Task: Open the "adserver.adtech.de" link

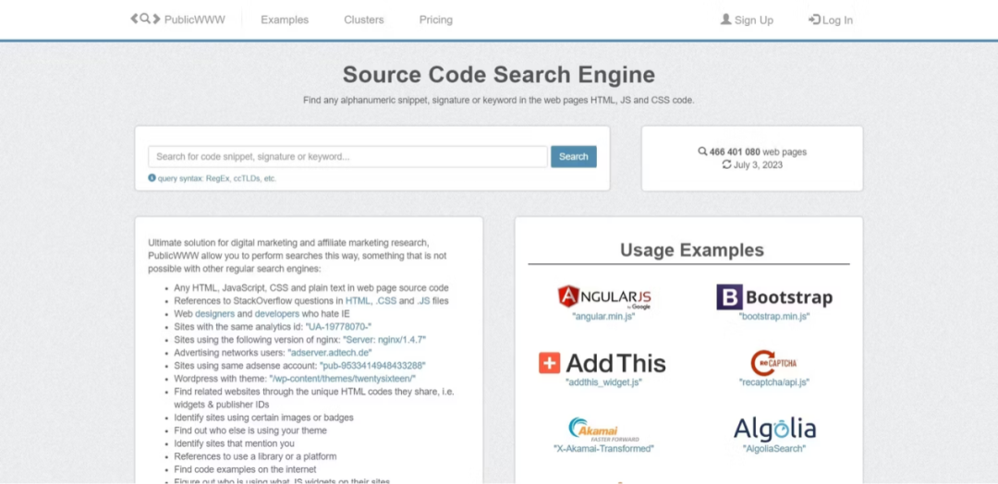Action: (x=330, y=353)
